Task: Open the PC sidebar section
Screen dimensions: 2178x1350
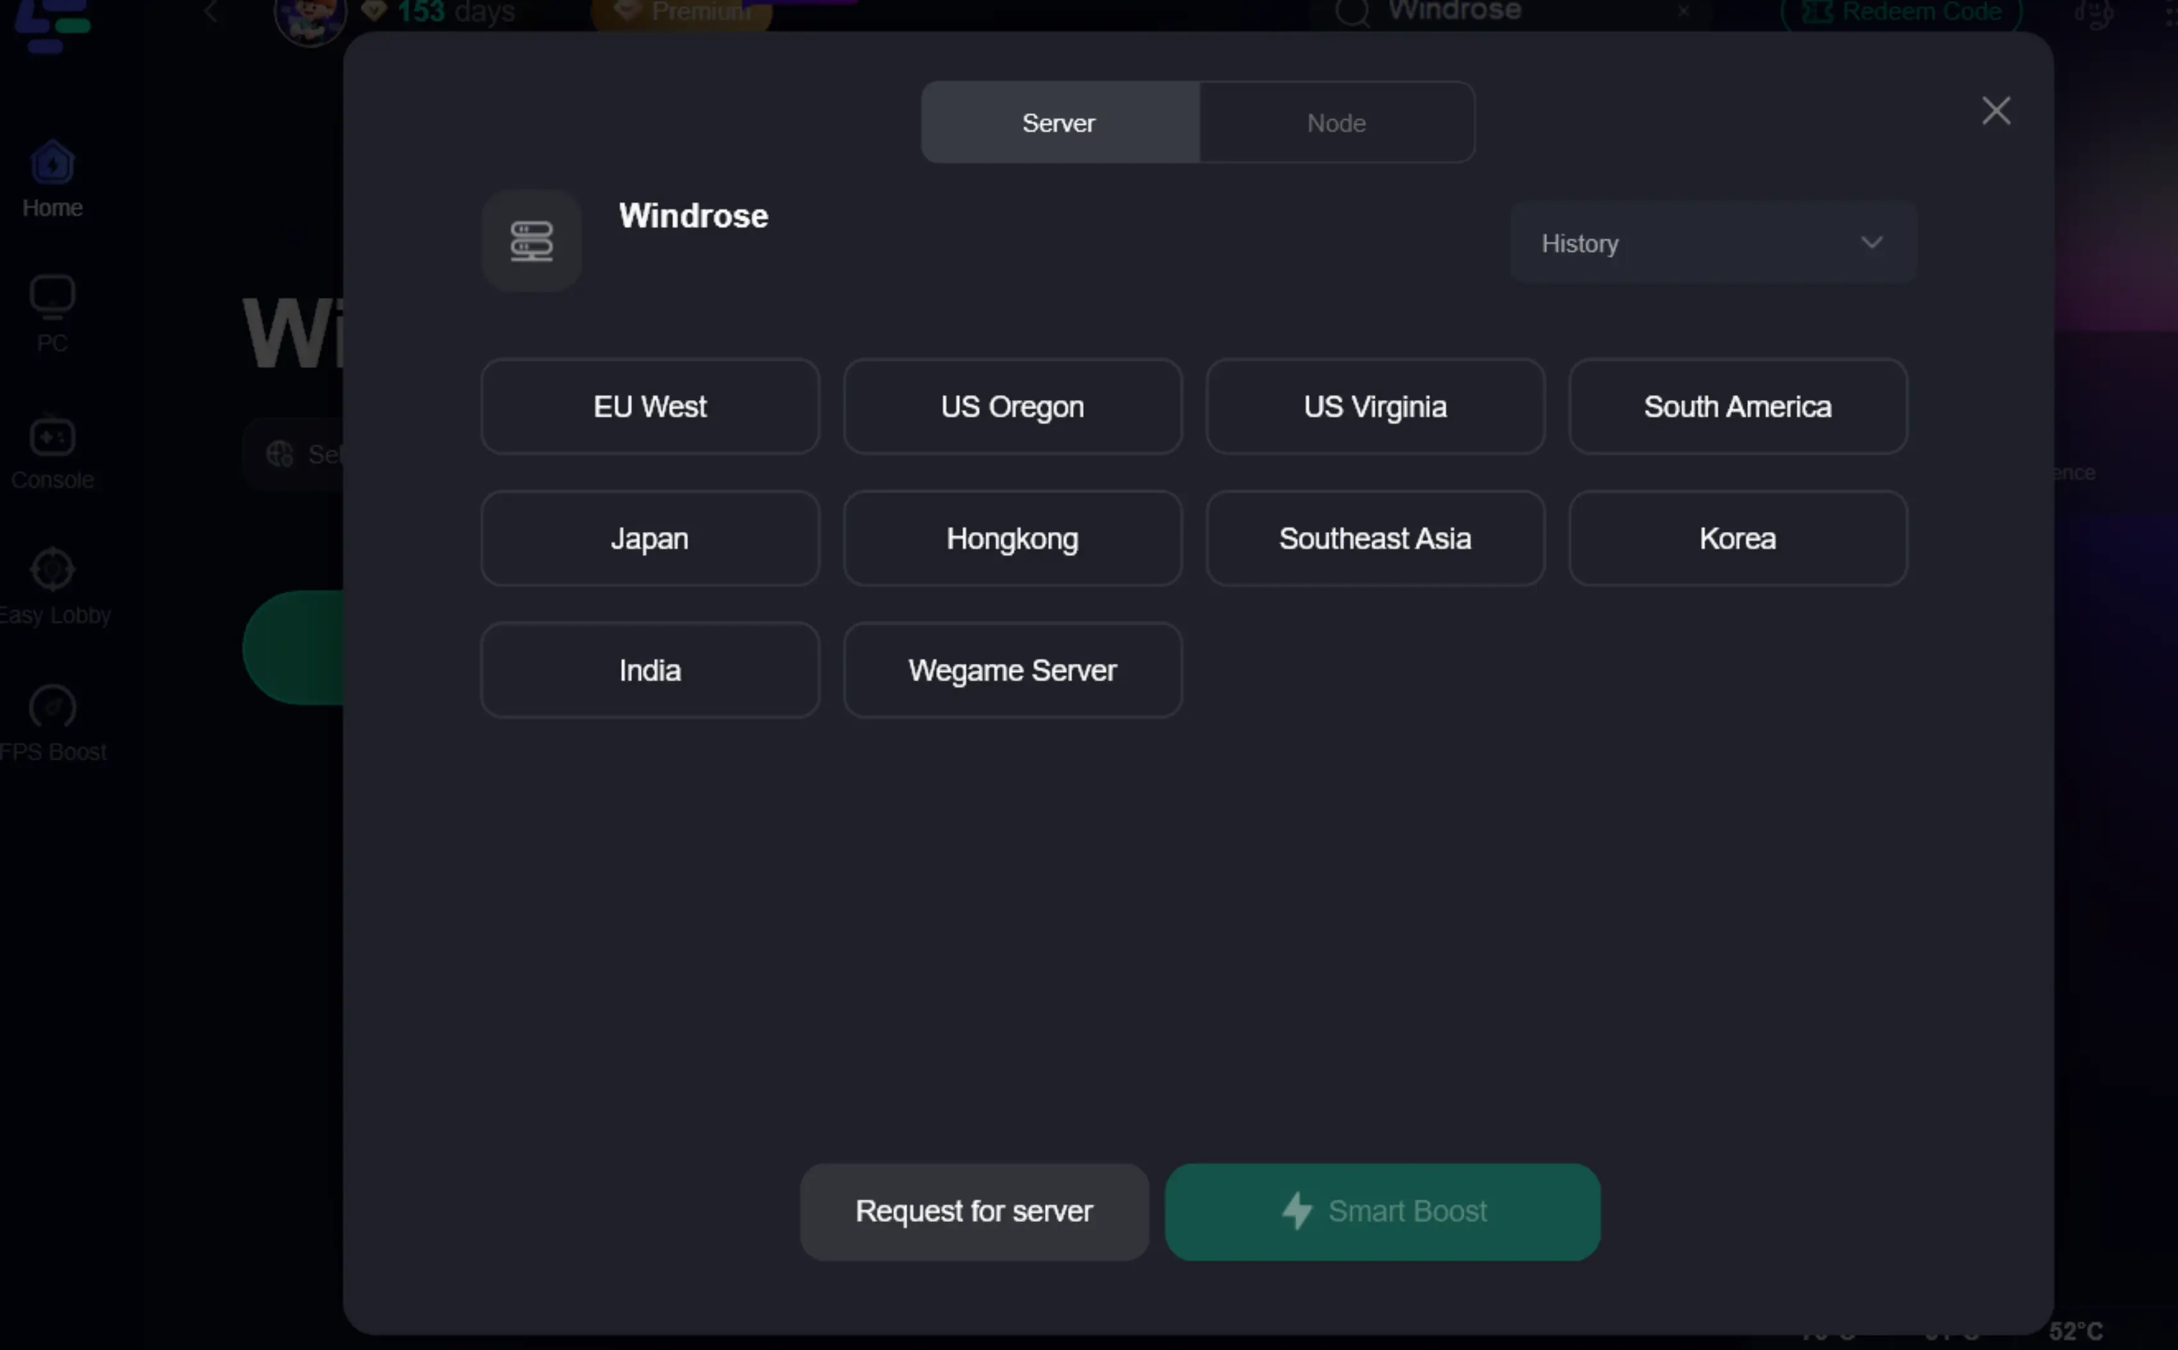Action: click(52, 297)
